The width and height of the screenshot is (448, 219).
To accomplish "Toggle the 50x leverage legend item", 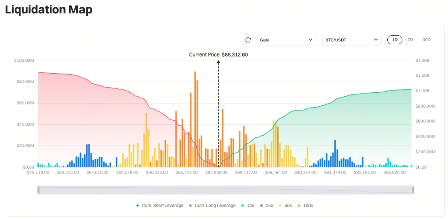I will tap(285, 206).
